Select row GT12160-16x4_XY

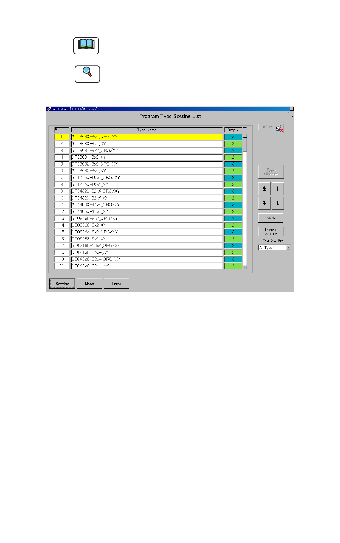click(x=147, y=184)
